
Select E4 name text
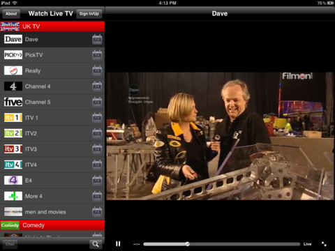point(29,181)
